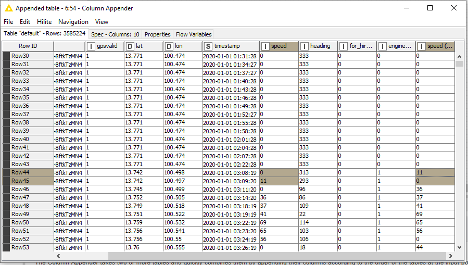
Task: Open the File menu
Action: click(x=8, y=22)
